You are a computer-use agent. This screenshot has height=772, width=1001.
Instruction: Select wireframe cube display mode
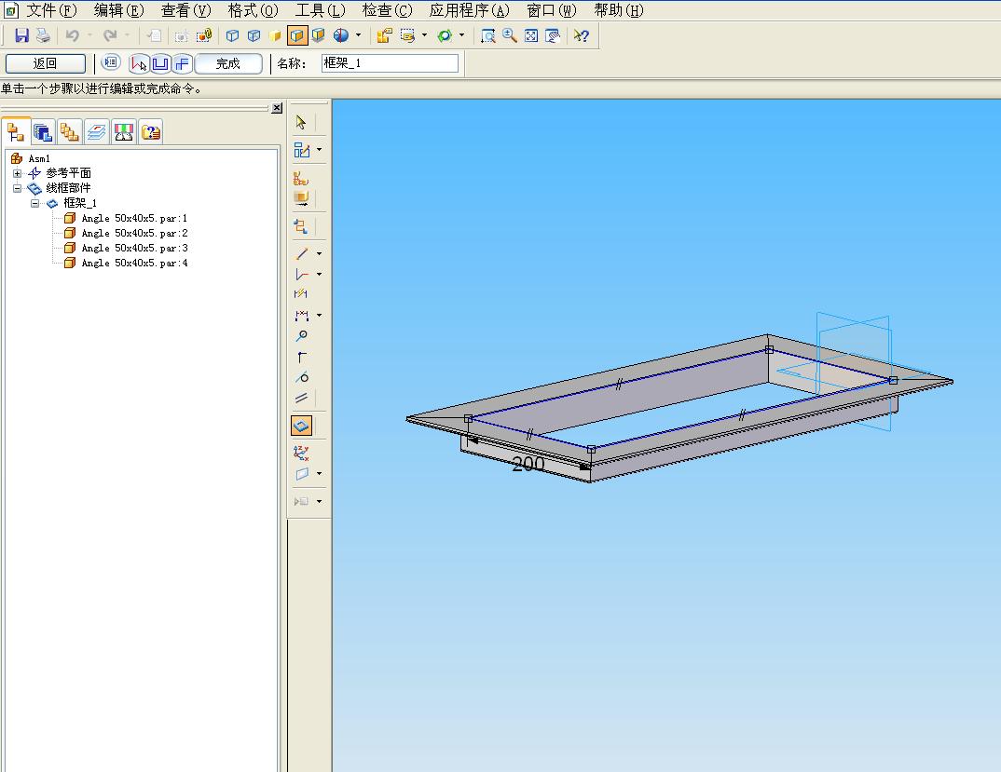[232, 35]
